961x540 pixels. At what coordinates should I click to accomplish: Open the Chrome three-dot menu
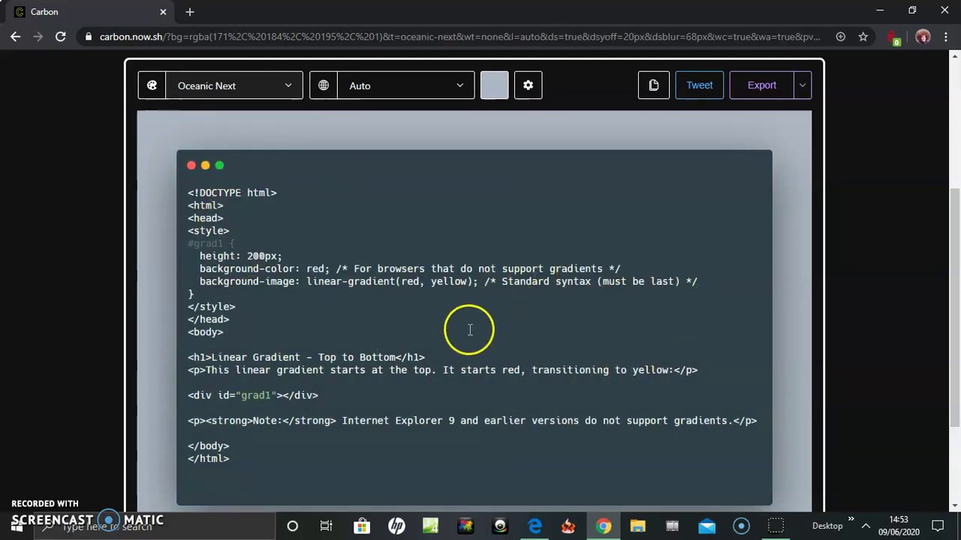[x=946, y=37]
